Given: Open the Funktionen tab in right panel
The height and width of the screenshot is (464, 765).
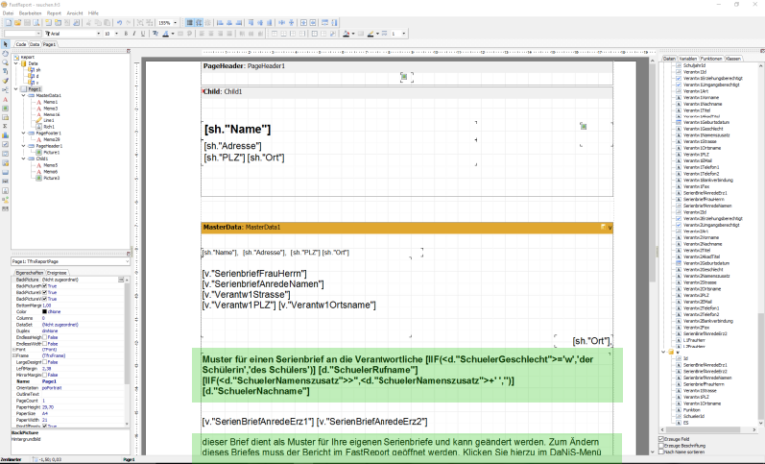Looking at the screenshot, I should (x=711, y=59).
